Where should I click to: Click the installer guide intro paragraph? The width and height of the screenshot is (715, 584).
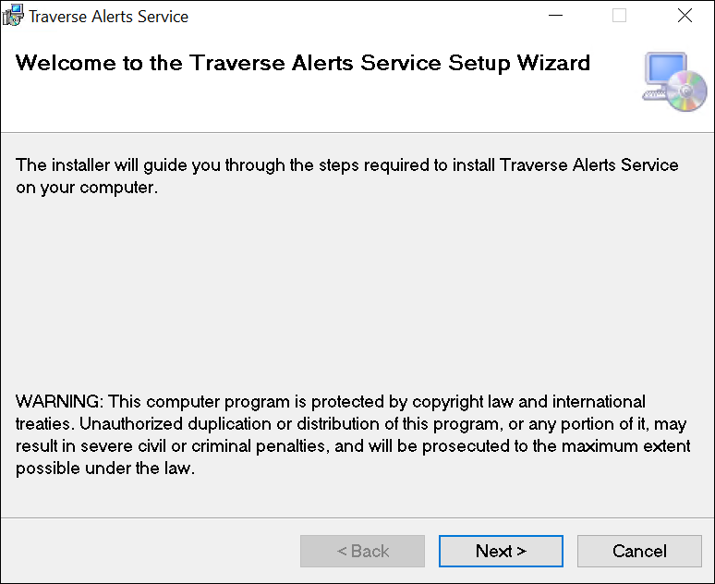pyautogui.click(x=347, y=176)
